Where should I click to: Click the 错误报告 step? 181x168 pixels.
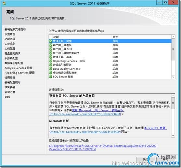click(x=10, y=77)
